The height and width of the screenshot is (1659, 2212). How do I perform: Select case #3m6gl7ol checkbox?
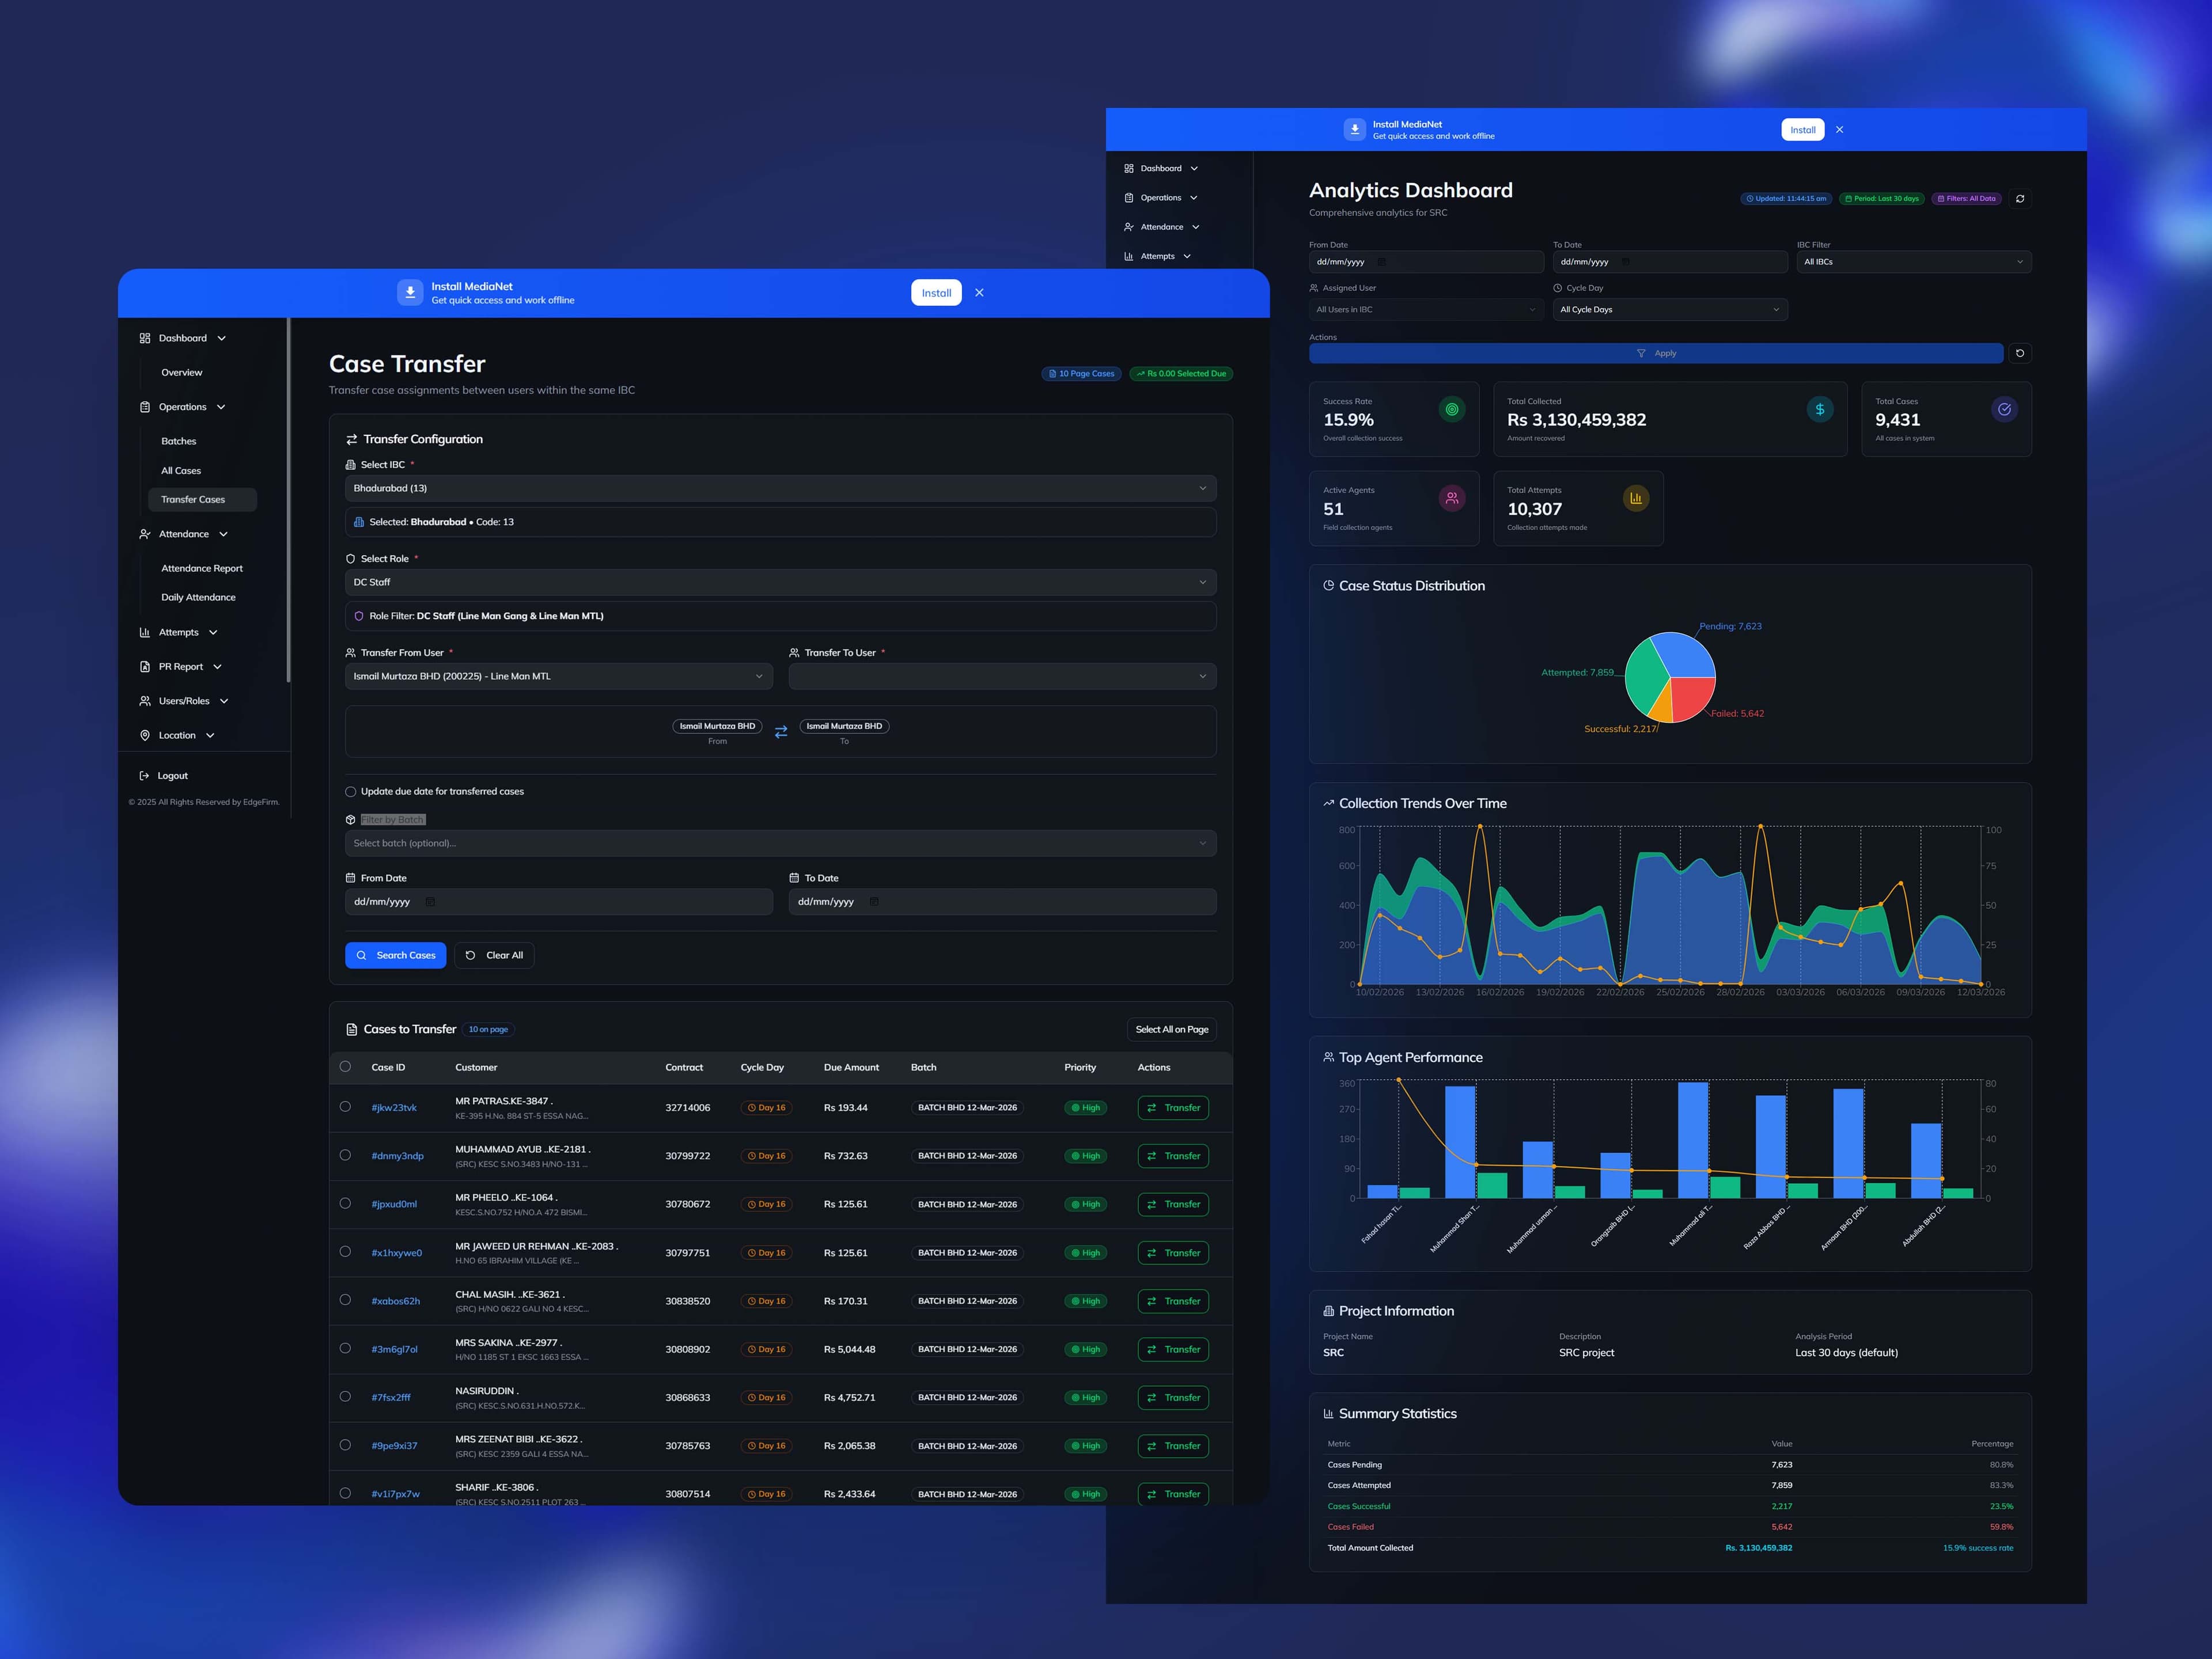(x=345, y=1348)
